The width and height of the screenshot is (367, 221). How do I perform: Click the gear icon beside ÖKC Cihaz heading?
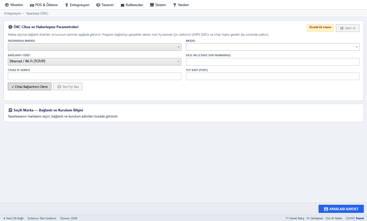(x=10, y=27)
